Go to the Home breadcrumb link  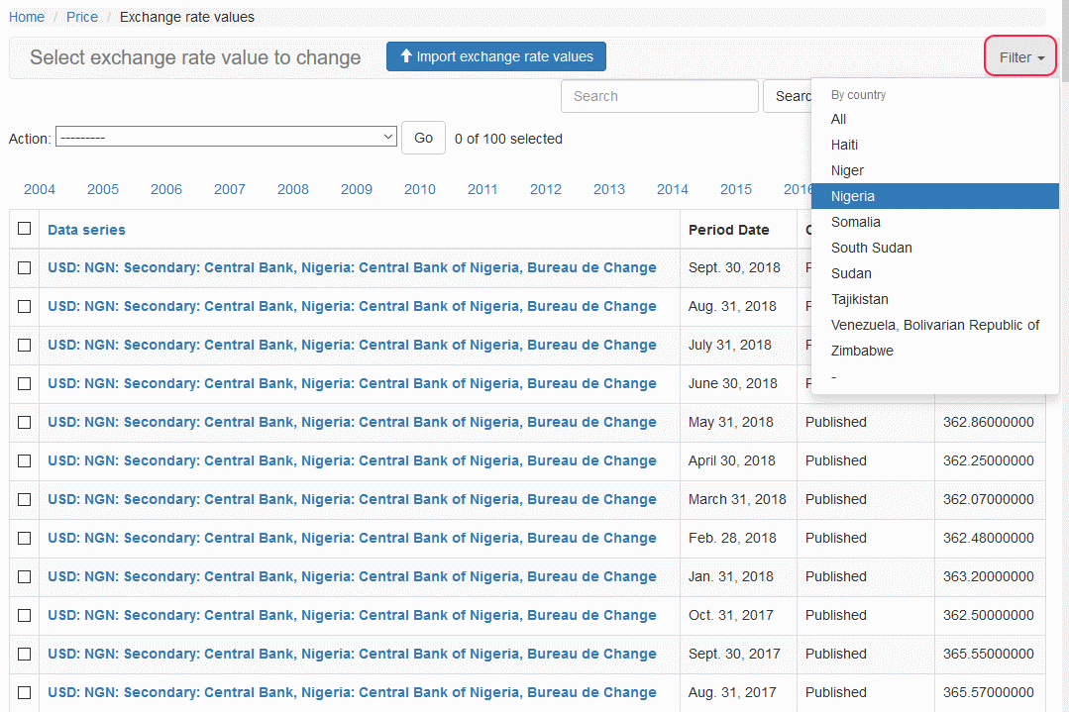pyautogui.click(x=27, y=17)
